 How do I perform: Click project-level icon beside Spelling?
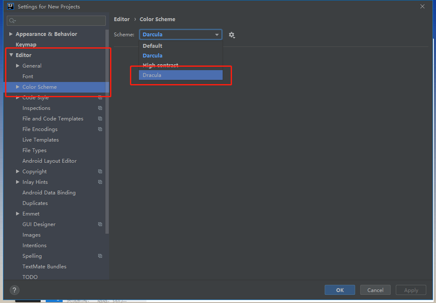100,256
